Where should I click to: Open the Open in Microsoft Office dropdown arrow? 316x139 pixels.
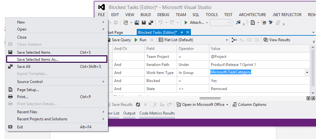[227, 105]
